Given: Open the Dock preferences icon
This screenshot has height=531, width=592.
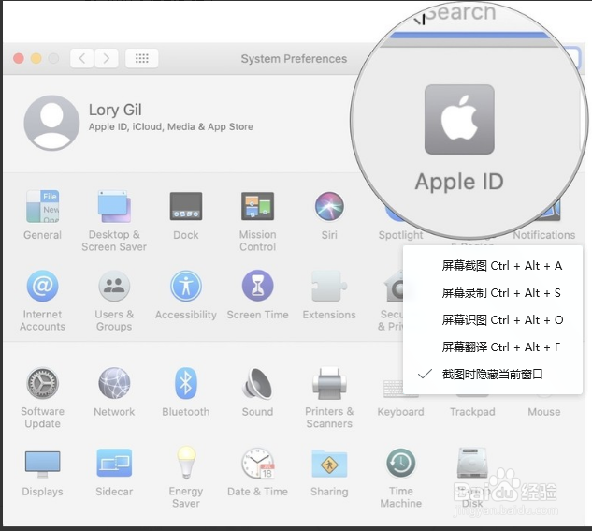Looking at the screenshot, I should pyautogui.click(x=186, y=206).
